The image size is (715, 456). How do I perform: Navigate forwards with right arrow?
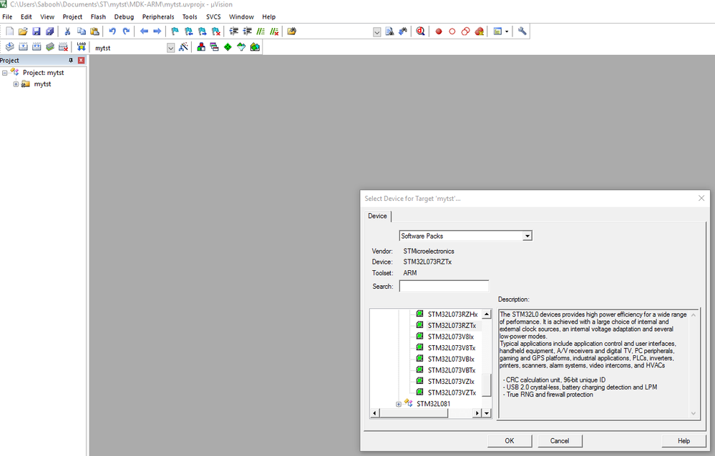coord(157,31)
